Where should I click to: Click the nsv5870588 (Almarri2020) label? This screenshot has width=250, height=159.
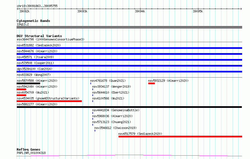tap(37, 81)
